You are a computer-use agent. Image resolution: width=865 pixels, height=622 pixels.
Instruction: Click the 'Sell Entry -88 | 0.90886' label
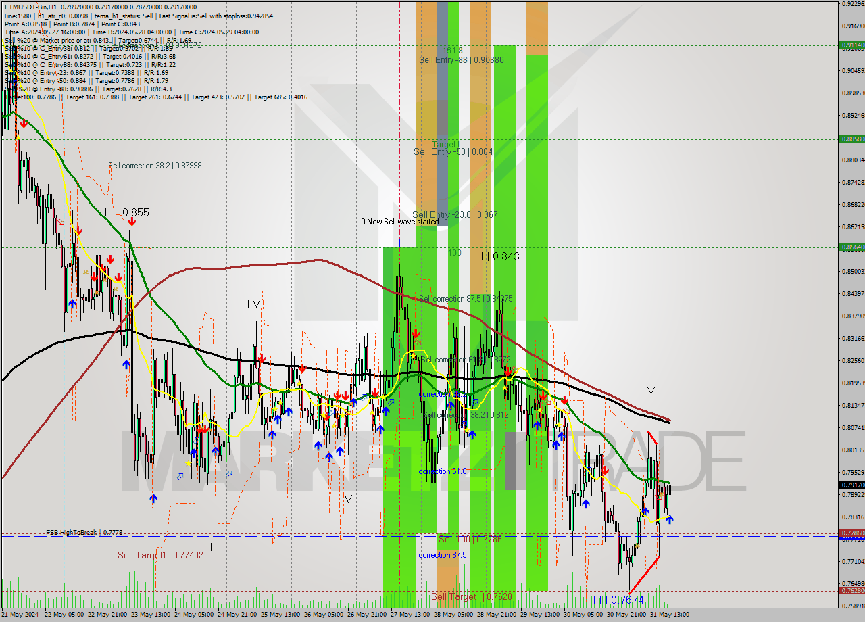tap(461, 59)
